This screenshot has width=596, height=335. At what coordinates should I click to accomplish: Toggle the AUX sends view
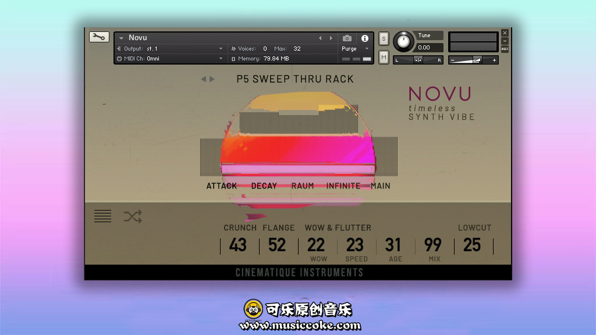tap(505, 49)
